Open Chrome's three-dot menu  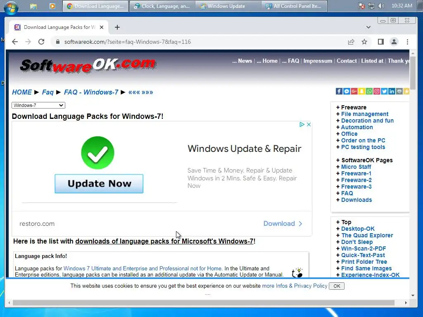(x=407, y=42)
